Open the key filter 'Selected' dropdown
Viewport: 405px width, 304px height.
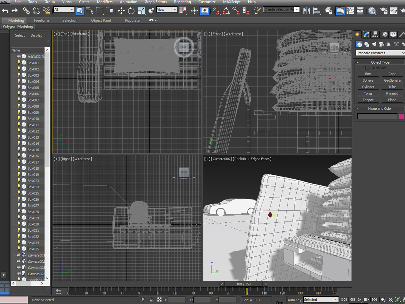(321, 300)
